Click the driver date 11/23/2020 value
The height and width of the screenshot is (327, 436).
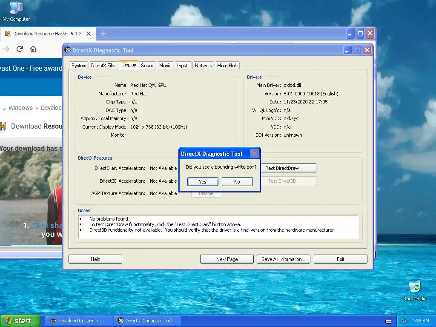(306, 102)
